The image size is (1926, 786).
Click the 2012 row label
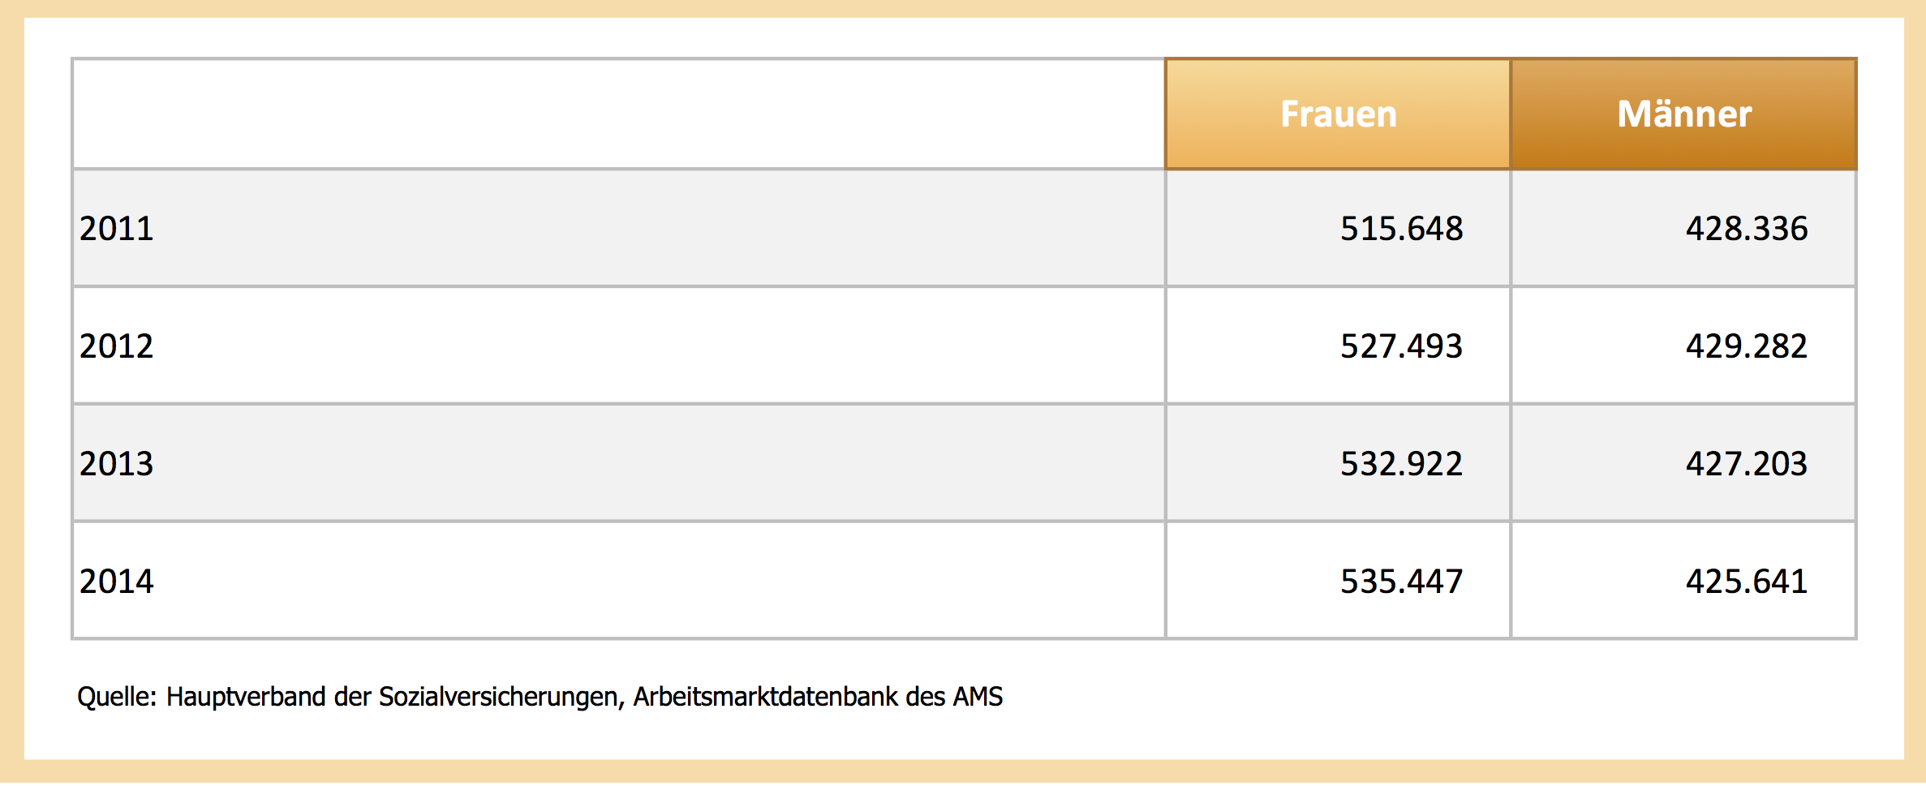(x=117, y=346)
